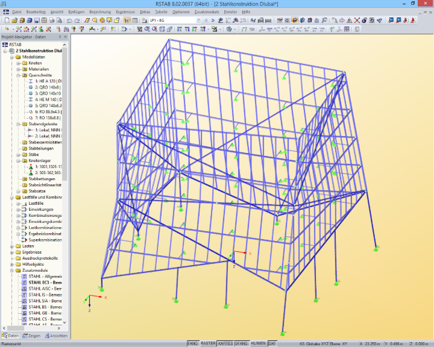The width and height of the screenshot is (434, 347).
Task: Toggle KARTES mode in status bar
Action: point(225,343)
